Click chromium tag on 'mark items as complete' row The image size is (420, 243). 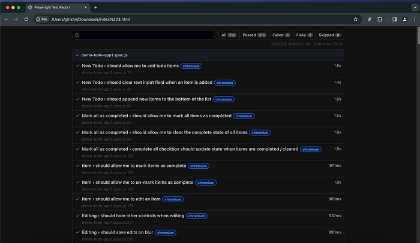[x=199, y=166]
